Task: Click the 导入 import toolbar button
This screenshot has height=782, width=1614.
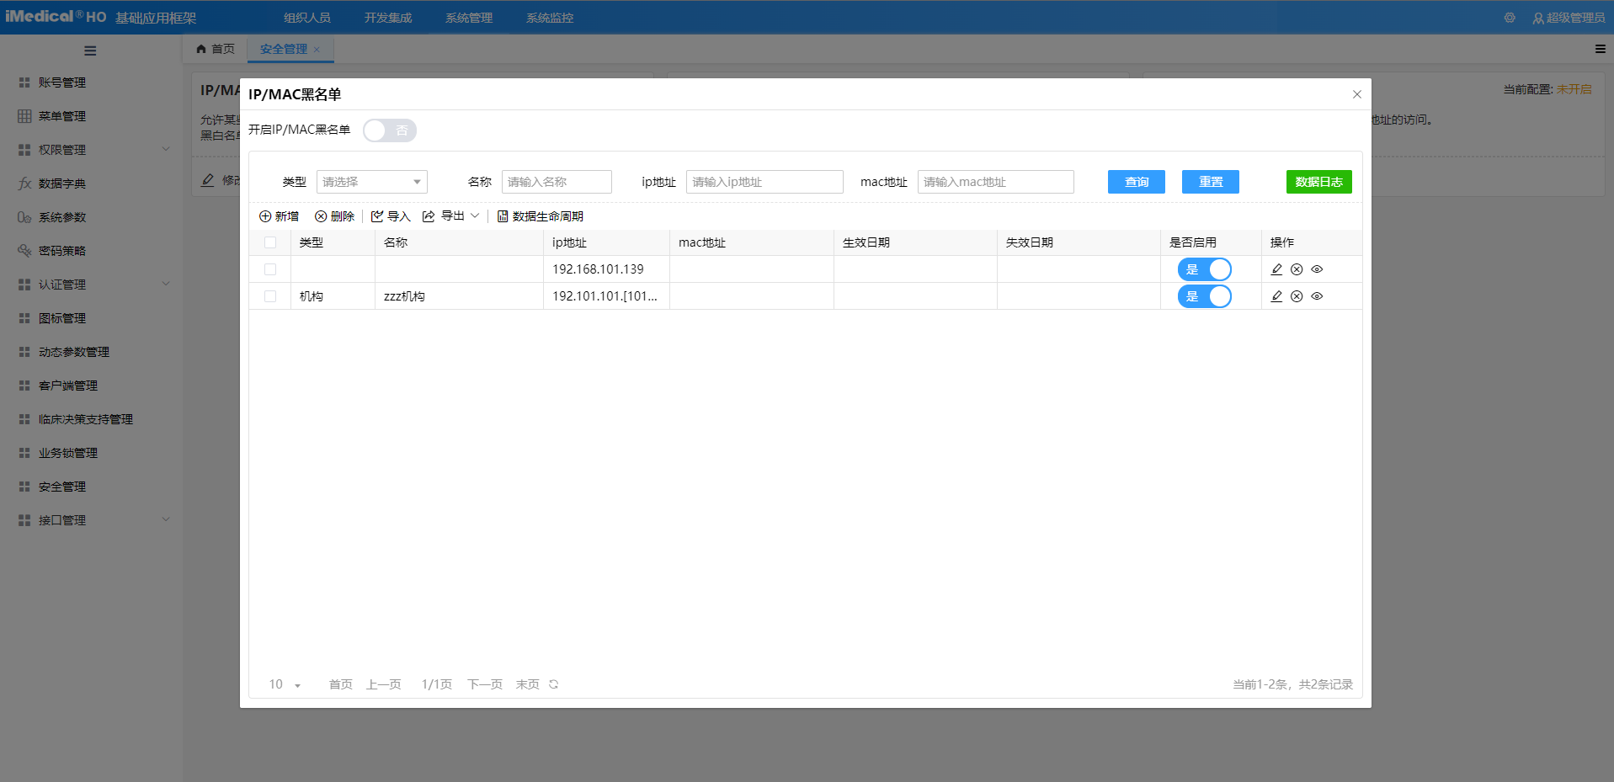Action: pos(391,216)
